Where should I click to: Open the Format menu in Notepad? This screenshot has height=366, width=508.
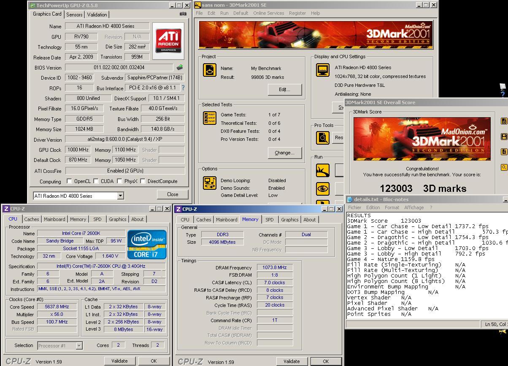click(x=392, y=207)
